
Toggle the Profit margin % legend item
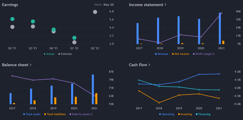click(x=204, y=54)
